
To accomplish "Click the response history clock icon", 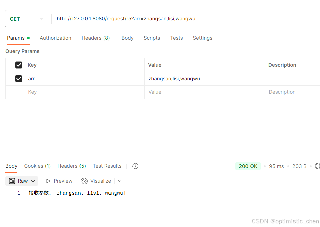I will tap(135, 166).
